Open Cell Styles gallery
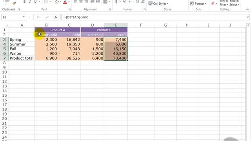251x141 pixels. 158,4
